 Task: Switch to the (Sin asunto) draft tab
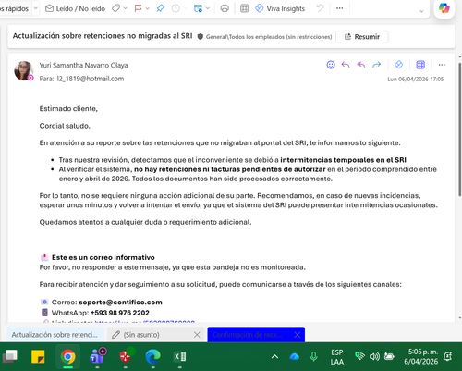(151, 335)
